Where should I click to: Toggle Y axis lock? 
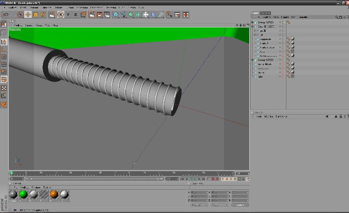coord(68,15)
